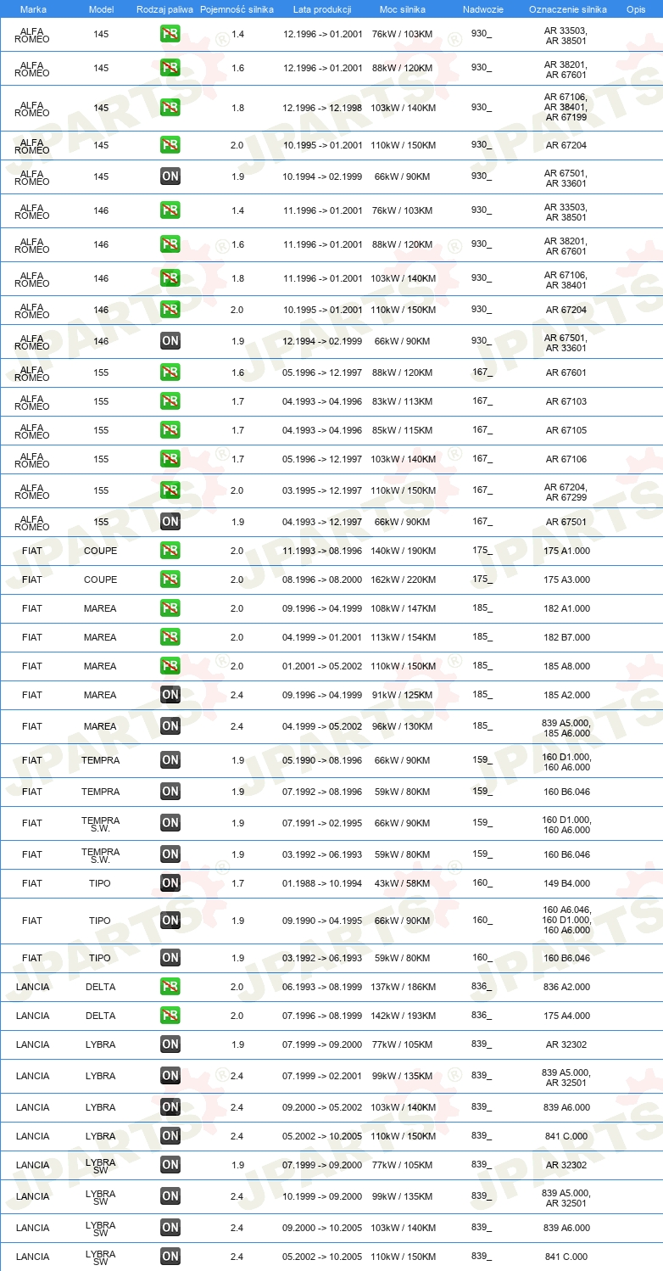
Task: Select the date range 05.1990 -> 08.1996
Action: [323, 760]
